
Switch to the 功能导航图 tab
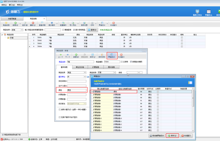click(x=12, y=18)
